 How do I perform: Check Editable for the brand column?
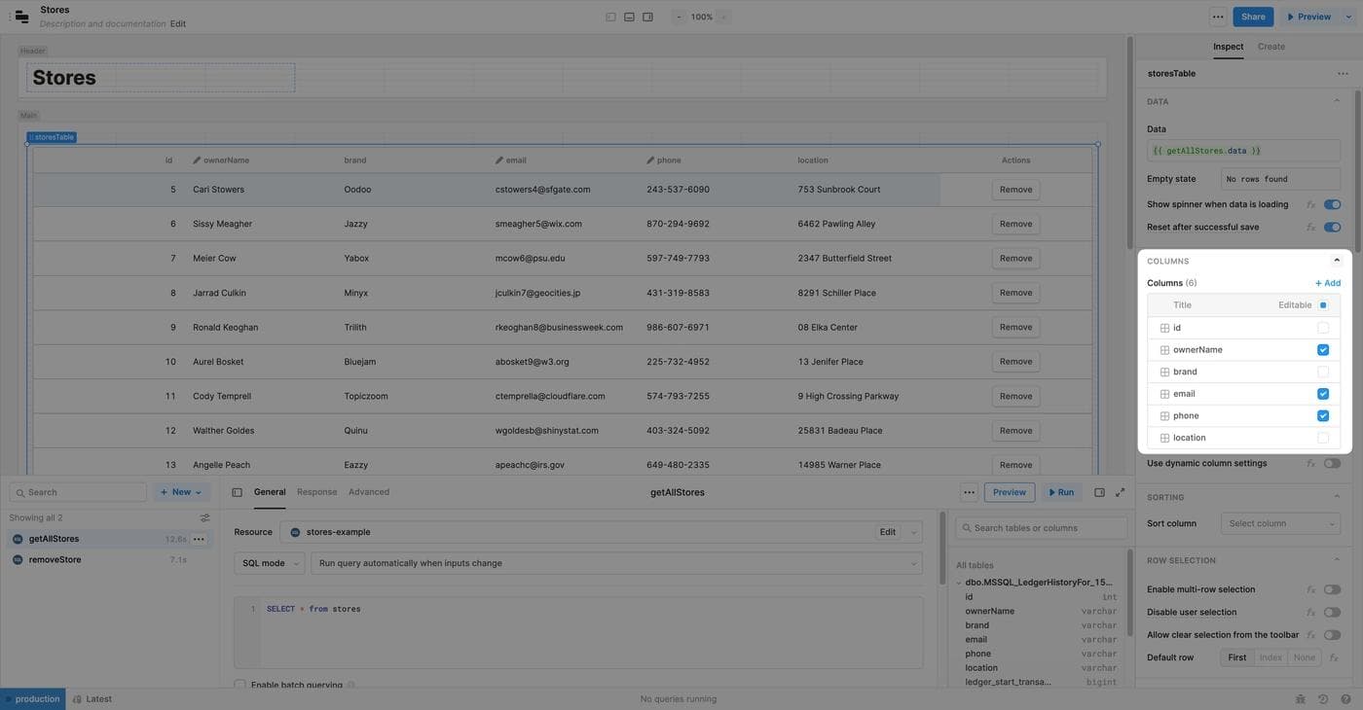click(1322, 372)
